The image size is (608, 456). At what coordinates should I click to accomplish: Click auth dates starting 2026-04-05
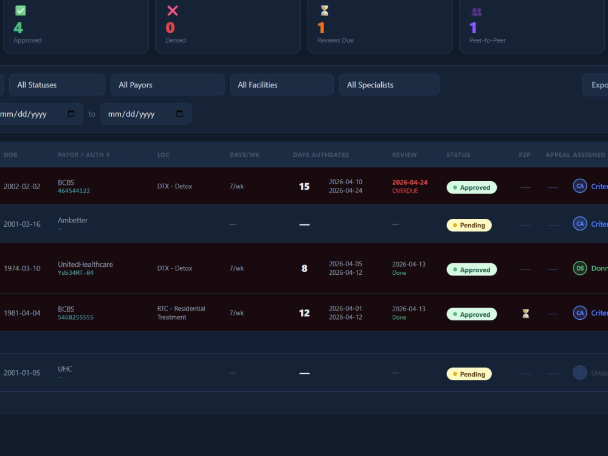pos(345,268)
